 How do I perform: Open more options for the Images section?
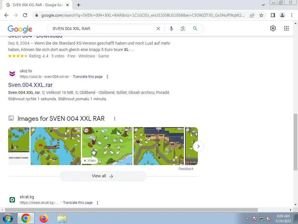click(x=115, y=119)
